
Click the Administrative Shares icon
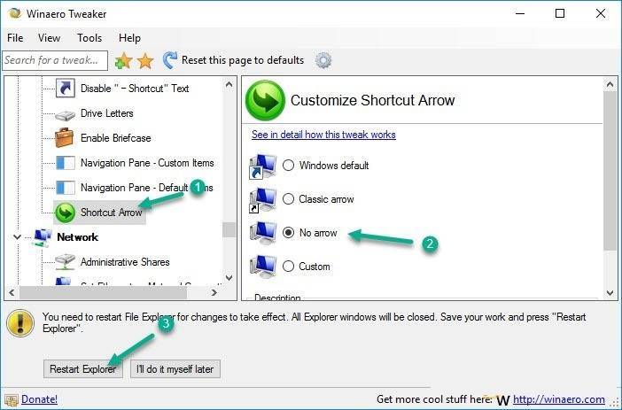pyautogui.click(x=65, y=262)
